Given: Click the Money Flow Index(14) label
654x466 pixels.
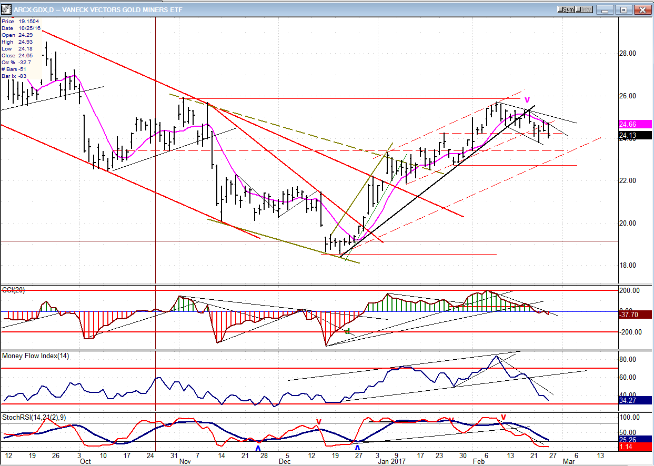Looking at the screenshot, I should 35,356.
